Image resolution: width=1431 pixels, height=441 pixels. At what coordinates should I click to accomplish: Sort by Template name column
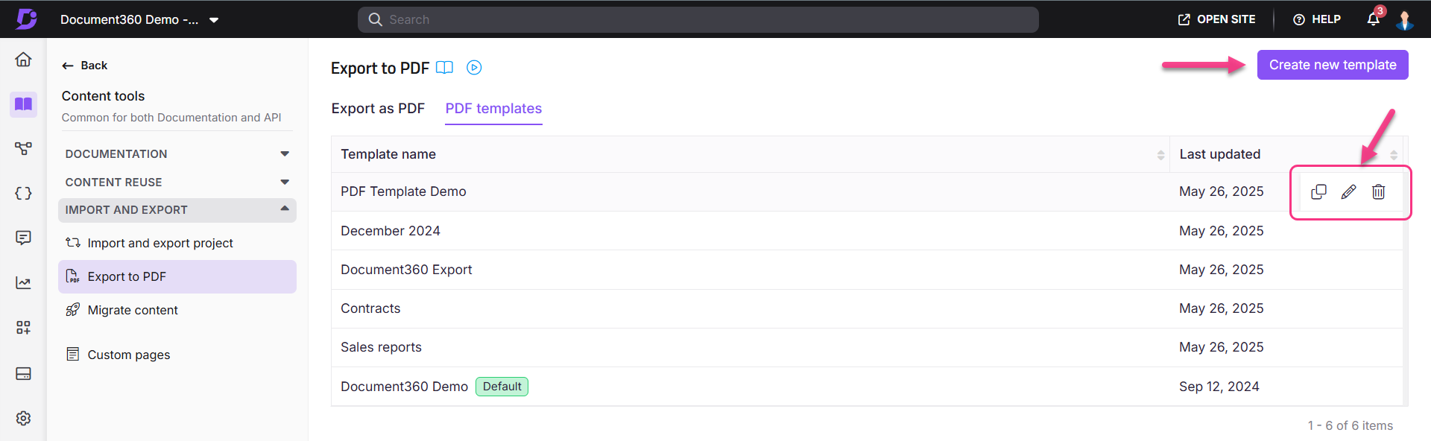coord(1160,155)
